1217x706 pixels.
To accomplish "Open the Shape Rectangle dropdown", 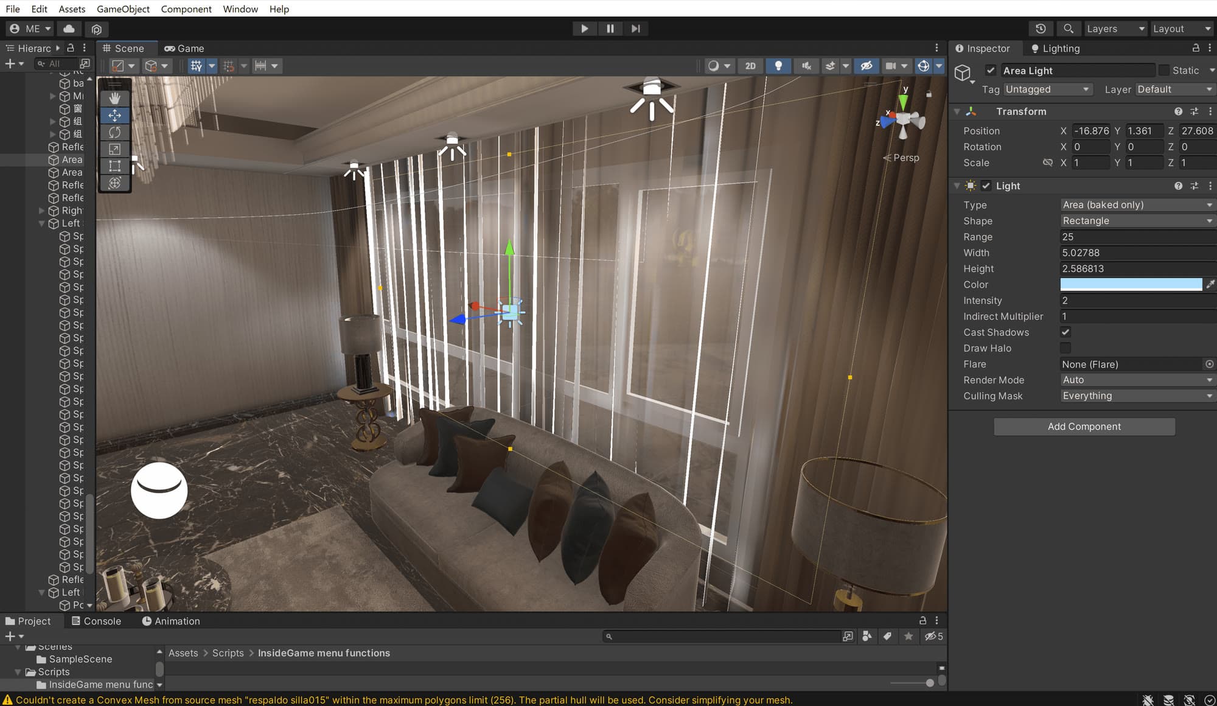I will (x=1137, y=221).
